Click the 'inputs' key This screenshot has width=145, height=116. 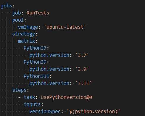32,104
